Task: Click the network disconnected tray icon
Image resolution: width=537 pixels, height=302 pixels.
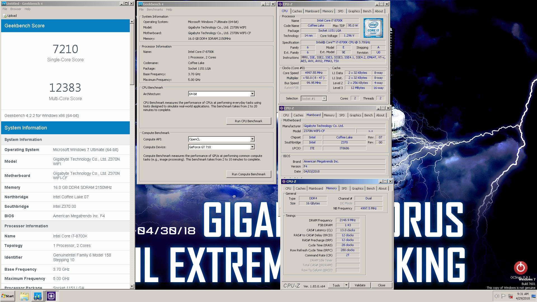Action: [510, 296]
